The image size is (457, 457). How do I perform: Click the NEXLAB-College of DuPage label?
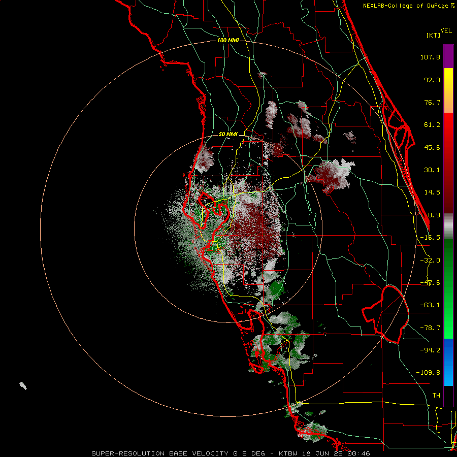tap(405, 6)
